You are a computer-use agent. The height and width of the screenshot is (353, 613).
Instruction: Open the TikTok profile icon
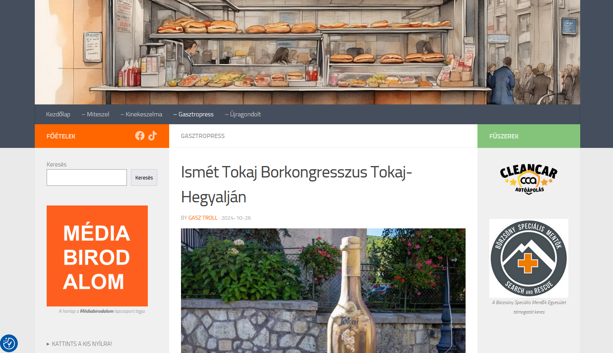tap(153, 136)
